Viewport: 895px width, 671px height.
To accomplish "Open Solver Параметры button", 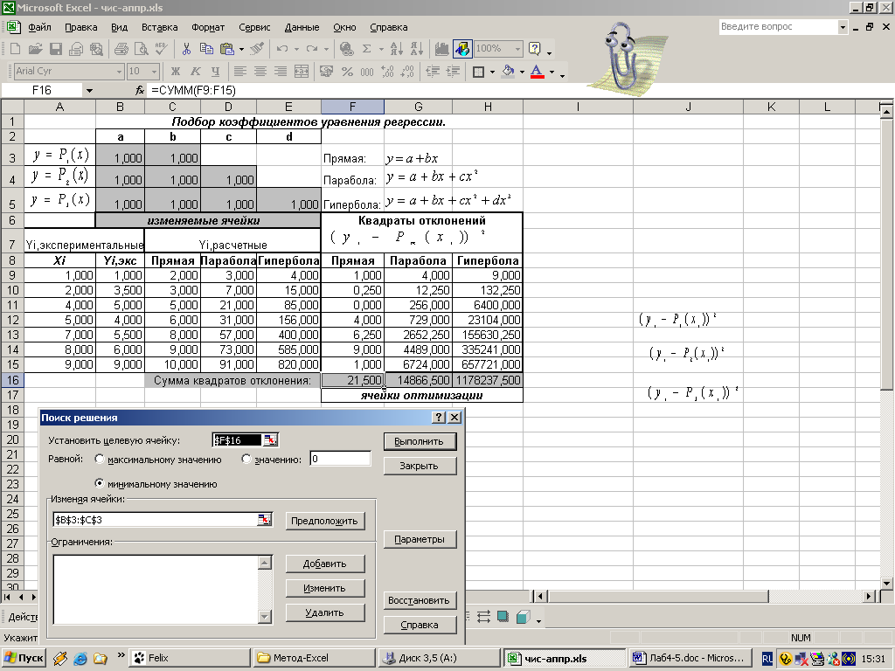I will tap(420, 539).
